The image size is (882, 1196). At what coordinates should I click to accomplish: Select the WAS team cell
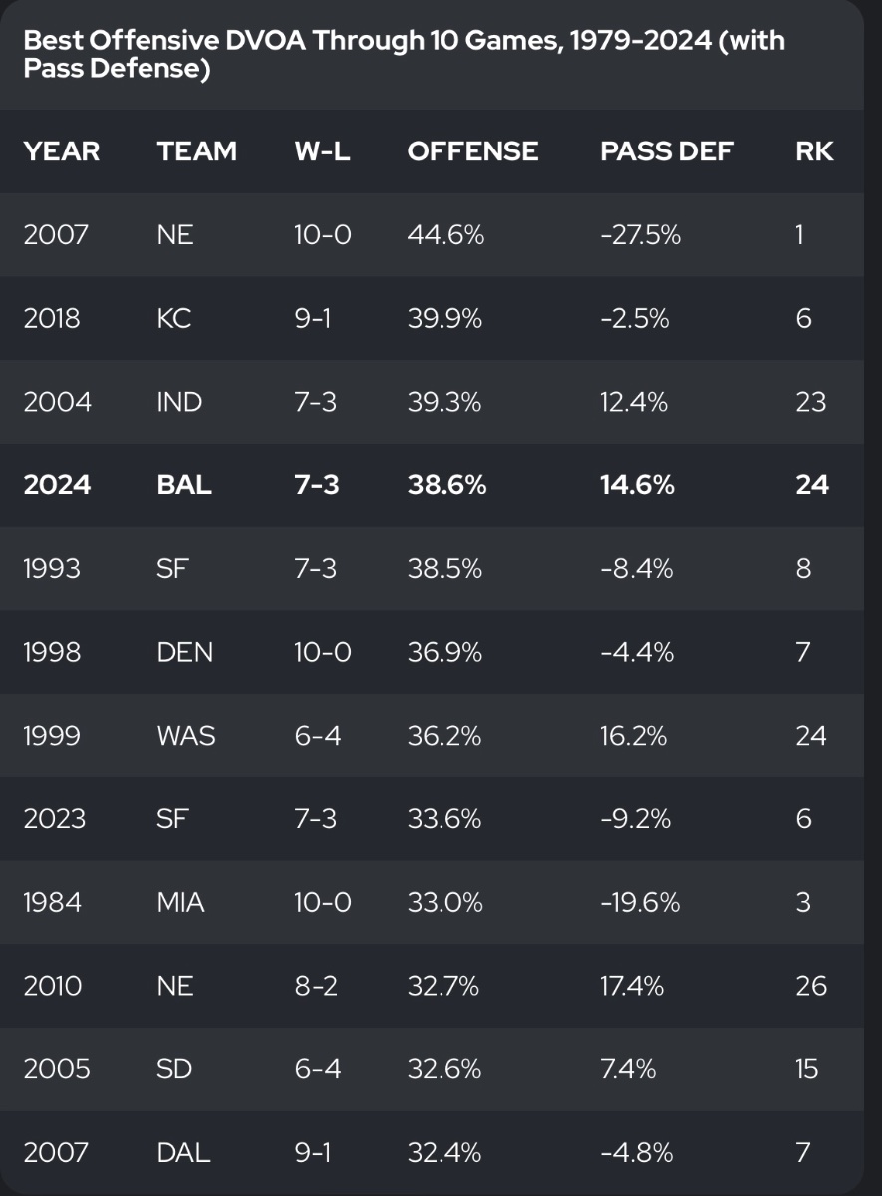(x=186, y=736)
